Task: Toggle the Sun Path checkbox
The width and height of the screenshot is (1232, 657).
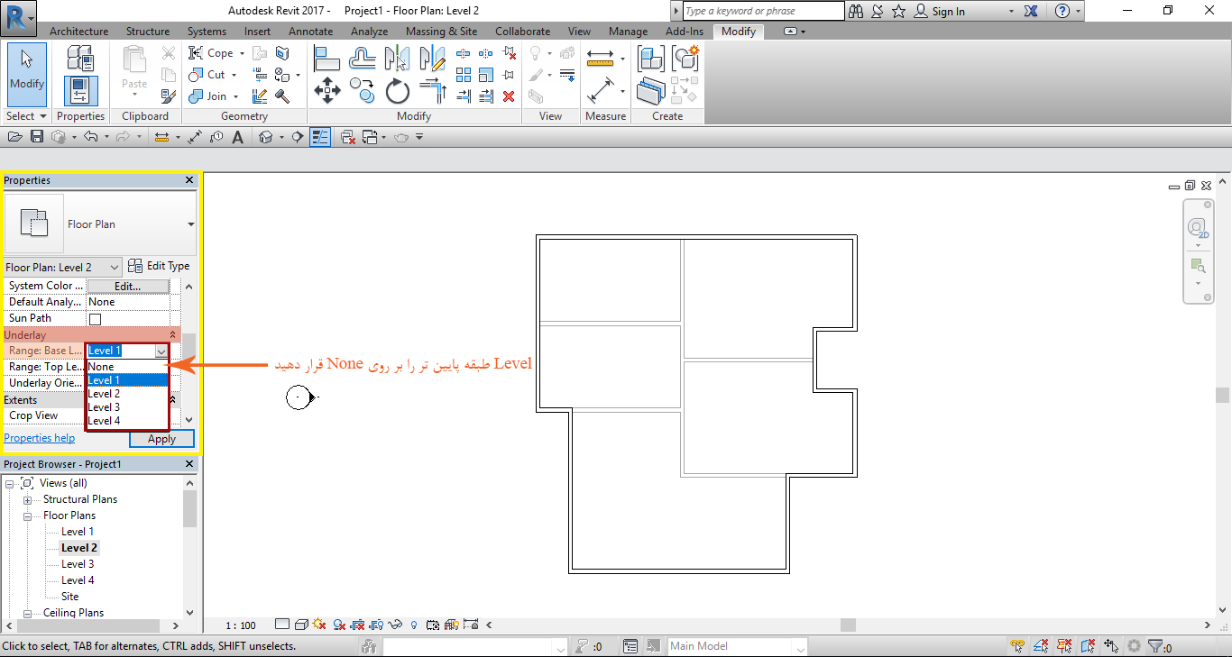Action: tap(95, 319)
